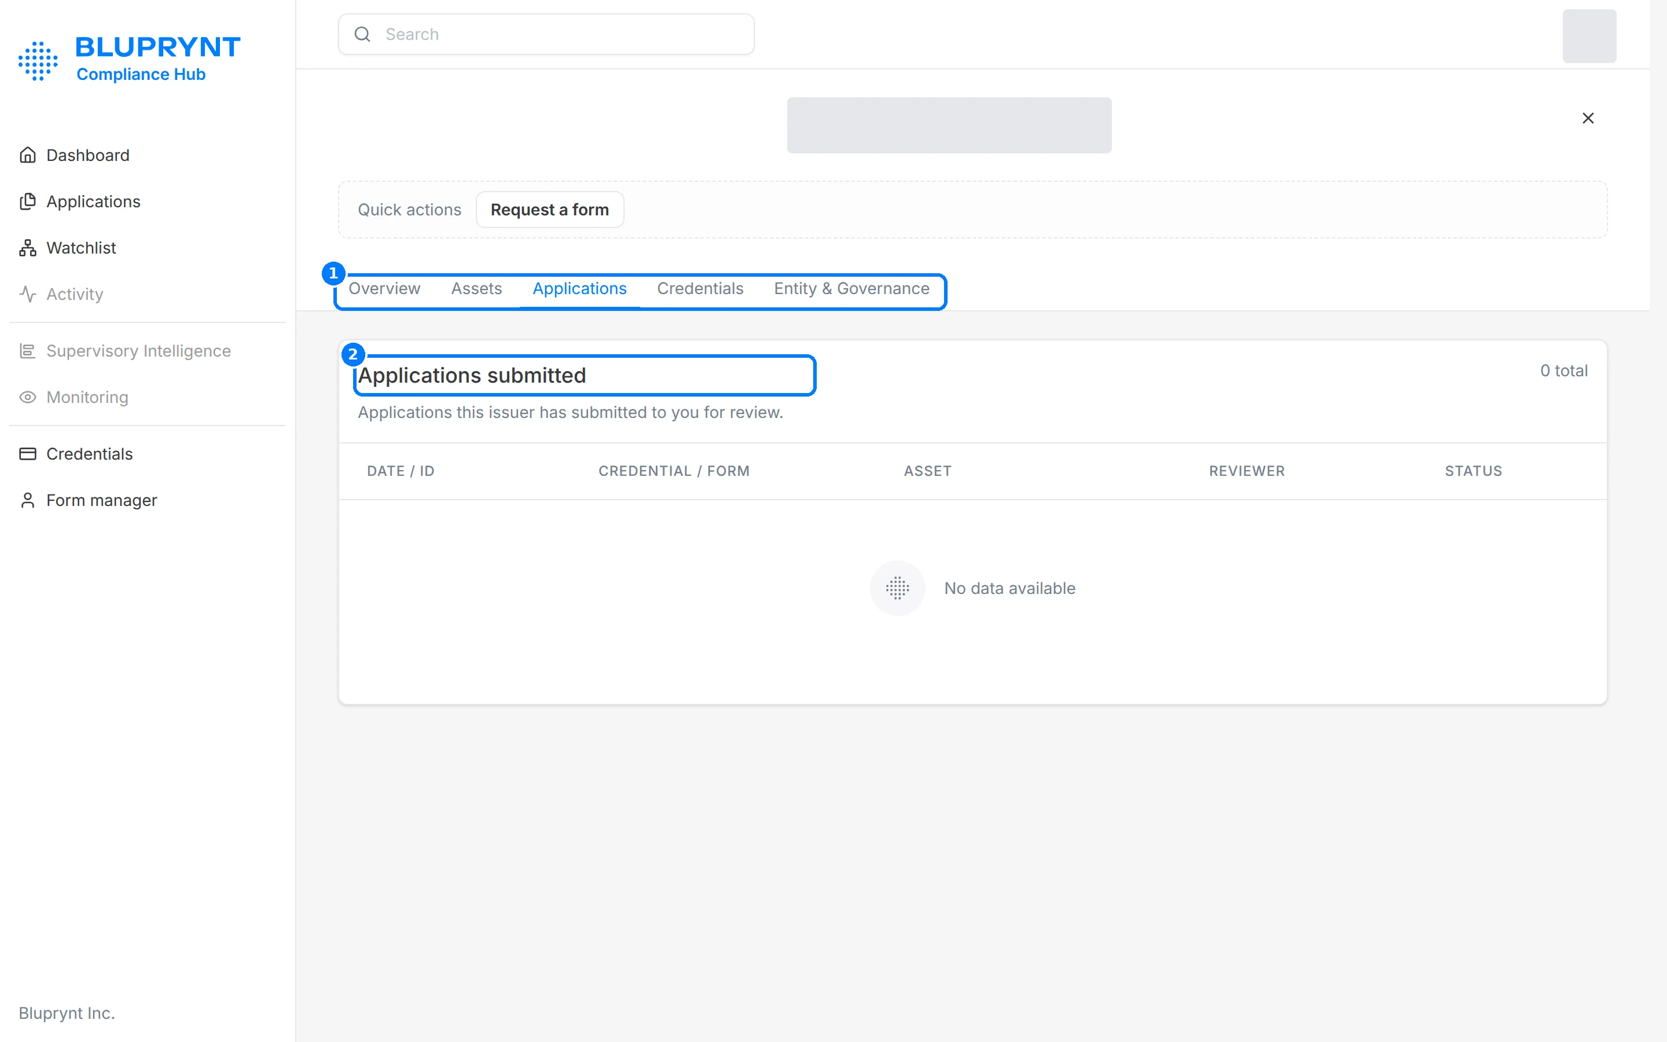Click the Credentials card icon in sidebar
This screenshot has height=1042, width=1667.
coord(28,453)
